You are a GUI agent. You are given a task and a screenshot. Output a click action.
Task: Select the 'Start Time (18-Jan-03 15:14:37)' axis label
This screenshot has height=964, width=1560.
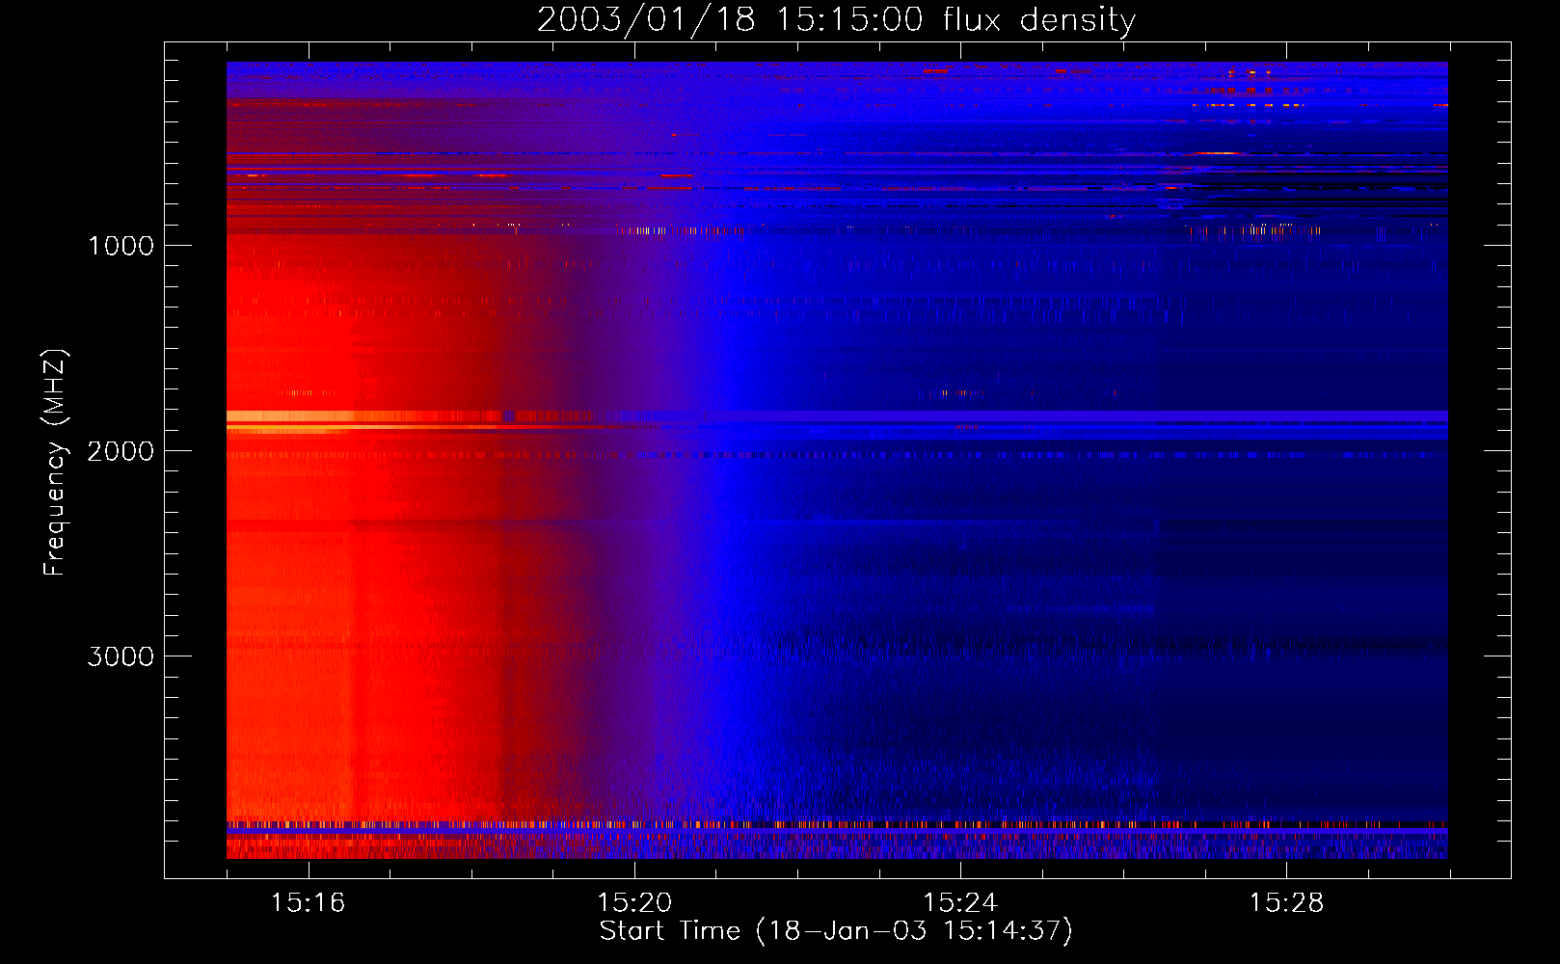[836, 931]
